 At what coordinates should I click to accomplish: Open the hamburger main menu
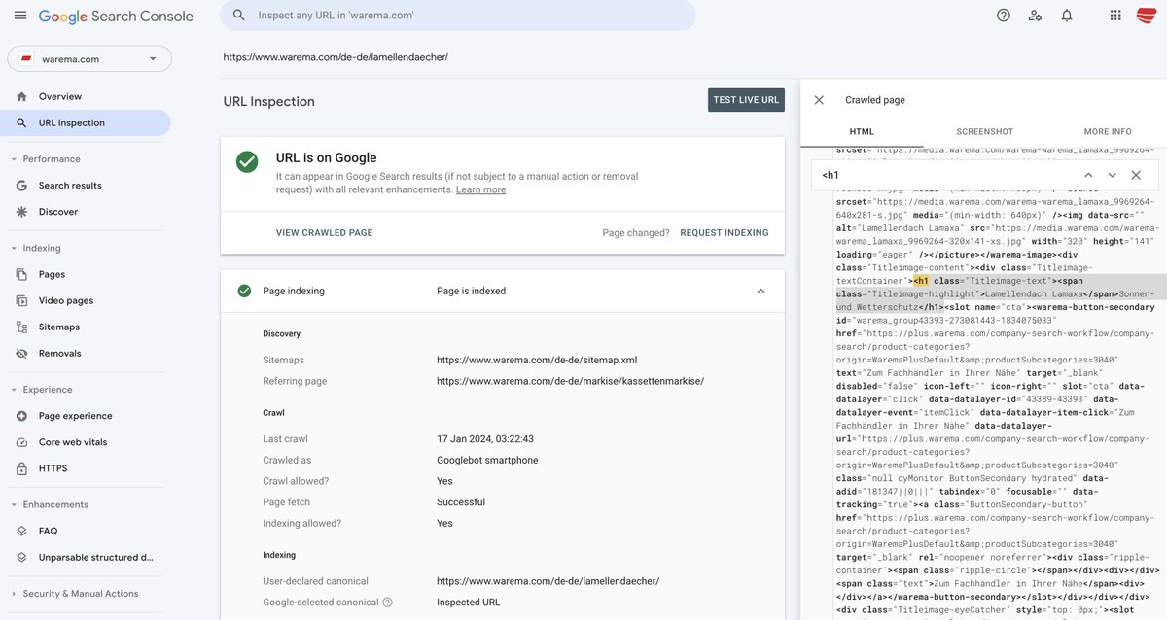[x=19, y=16]
